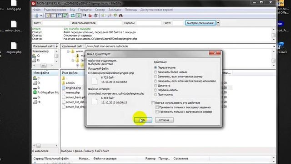
Task: Click the refresh file lists icon
Action: 73,15
